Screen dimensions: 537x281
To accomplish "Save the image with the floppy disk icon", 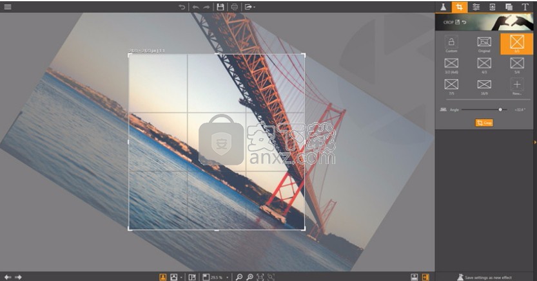I will coord(220,7).
